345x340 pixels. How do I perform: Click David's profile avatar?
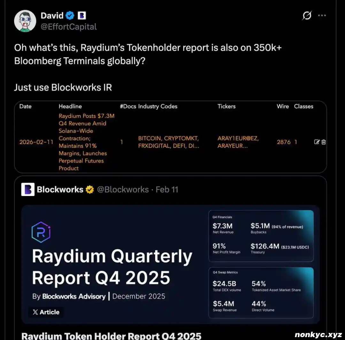pyautogui.click(x=25, y=21)
